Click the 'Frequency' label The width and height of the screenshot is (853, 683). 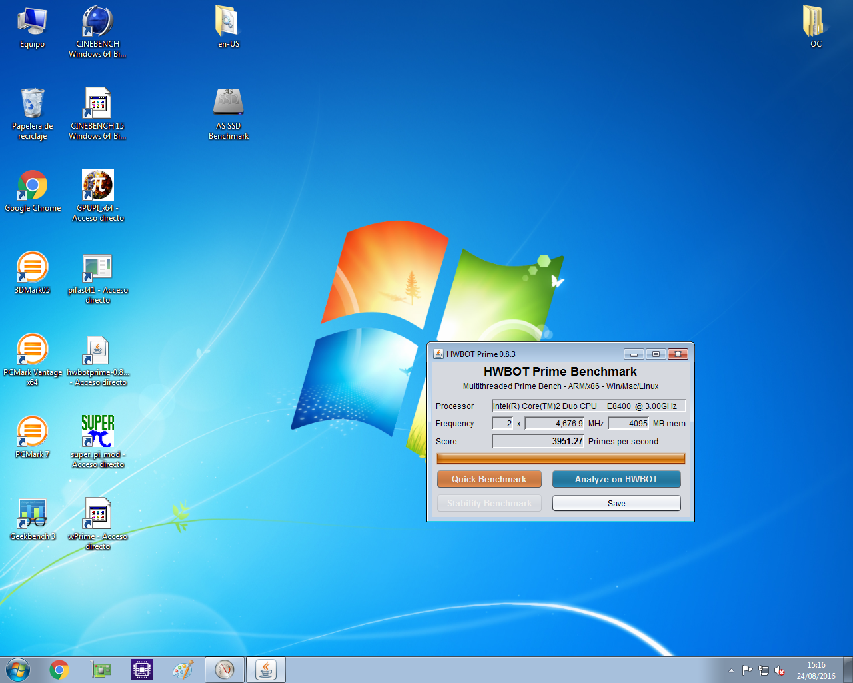pyautogui.click(x=455, y=423)
